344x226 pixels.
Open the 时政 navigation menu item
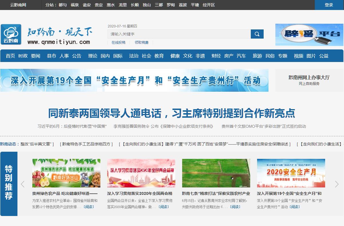23,56
